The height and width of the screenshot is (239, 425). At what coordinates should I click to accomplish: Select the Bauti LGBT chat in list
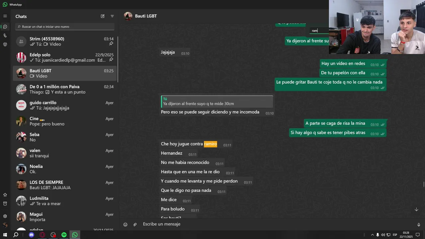[65, 73]
